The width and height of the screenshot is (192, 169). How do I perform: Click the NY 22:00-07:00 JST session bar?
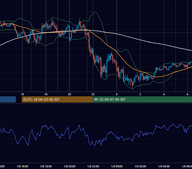click(x=142, y=99)
